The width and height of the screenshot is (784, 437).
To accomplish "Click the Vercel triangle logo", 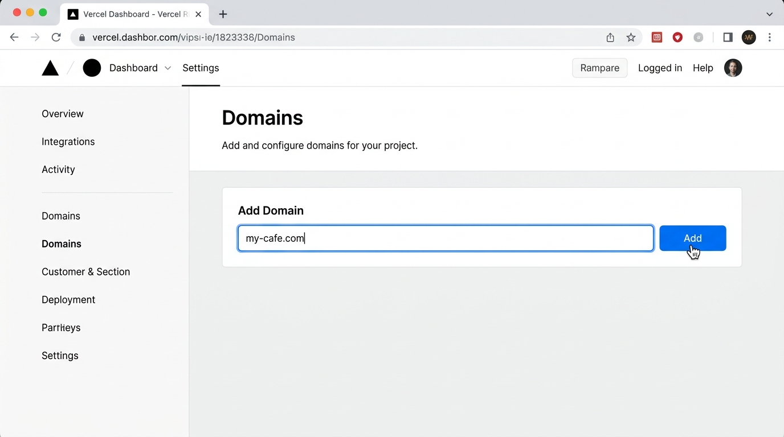I will pyautogui.click(x=50, y=68).
